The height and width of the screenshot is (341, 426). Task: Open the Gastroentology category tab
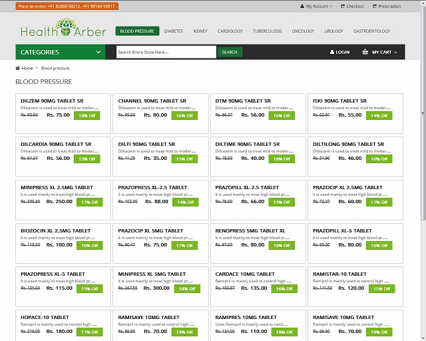pyautogui.click(x=371, y=31)
